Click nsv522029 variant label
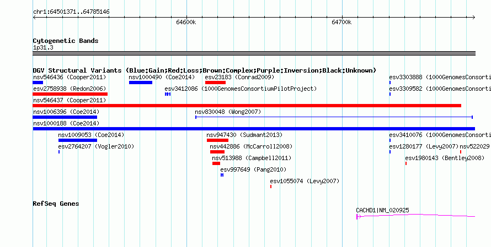 [474, 146]
